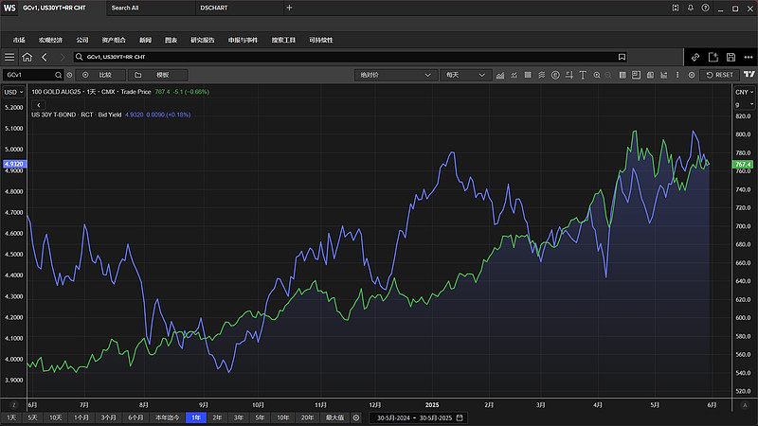Screen dimensions: 758x426
Task: Select the text annotation T tool
Action: click(x=583, y=75)
